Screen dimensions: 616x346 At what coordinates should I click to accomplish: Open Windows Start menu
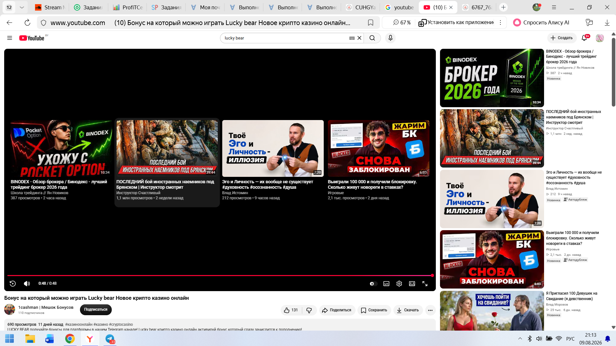(x=10, y=339)
